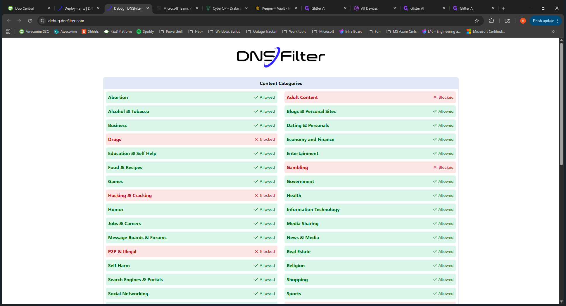
Task: Click the Hacking & Cracking category row
Action: click(191, 195)
